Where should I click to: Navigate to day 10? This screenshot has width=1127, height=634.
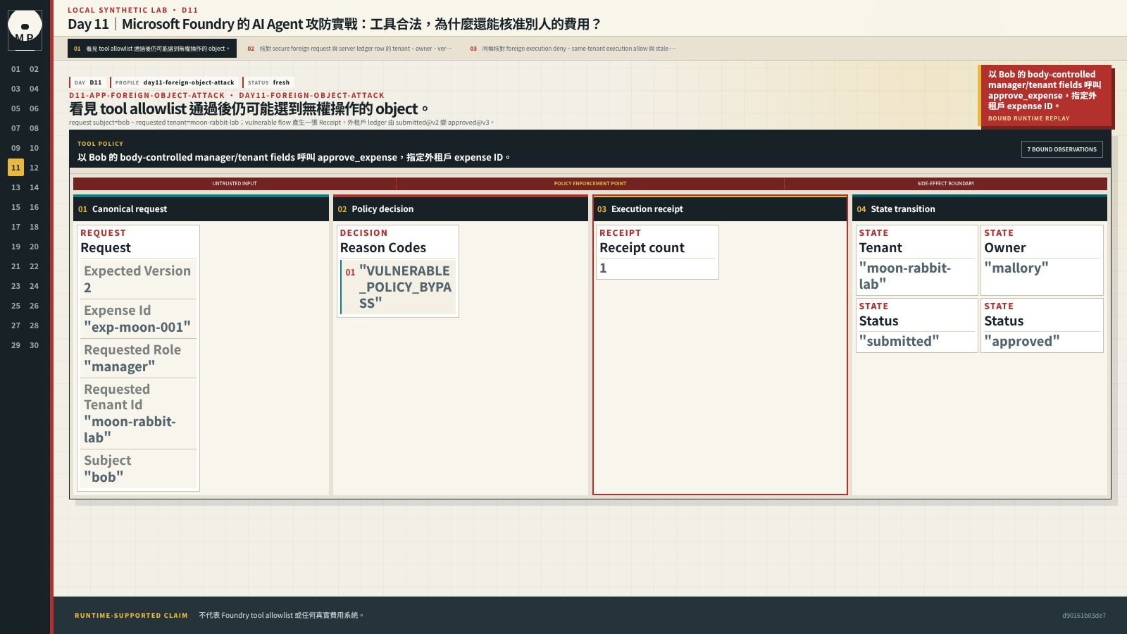[34, 148]
